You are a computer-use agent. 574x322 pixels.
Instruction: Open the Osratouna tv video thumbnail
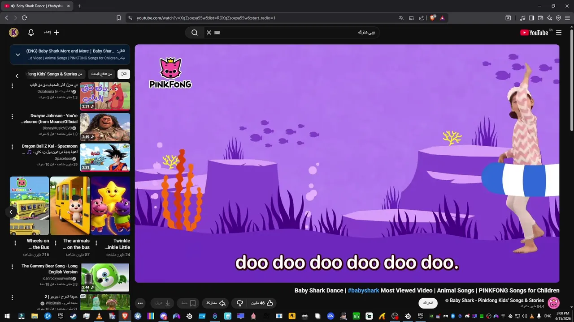[105, 96]
